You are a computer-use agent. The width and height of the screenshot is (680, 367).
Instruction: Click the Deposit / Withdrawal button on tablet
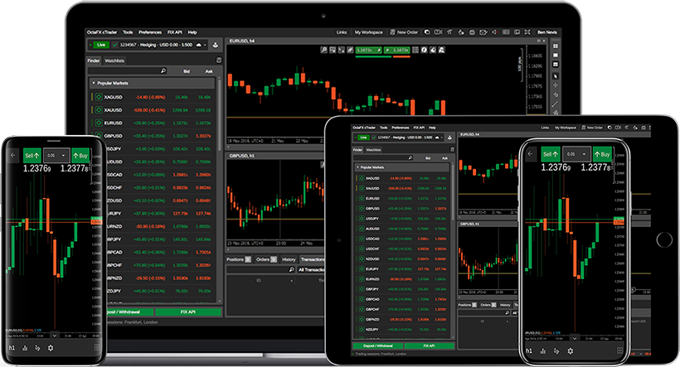tap(378, 345)
